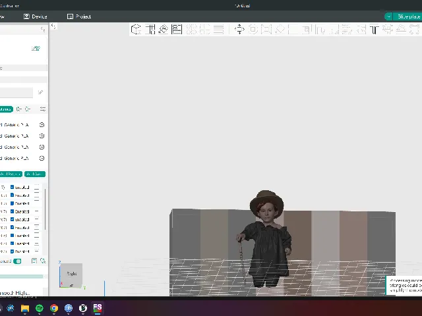Open Google Chrome from the taskbar

tap(54, 308)
